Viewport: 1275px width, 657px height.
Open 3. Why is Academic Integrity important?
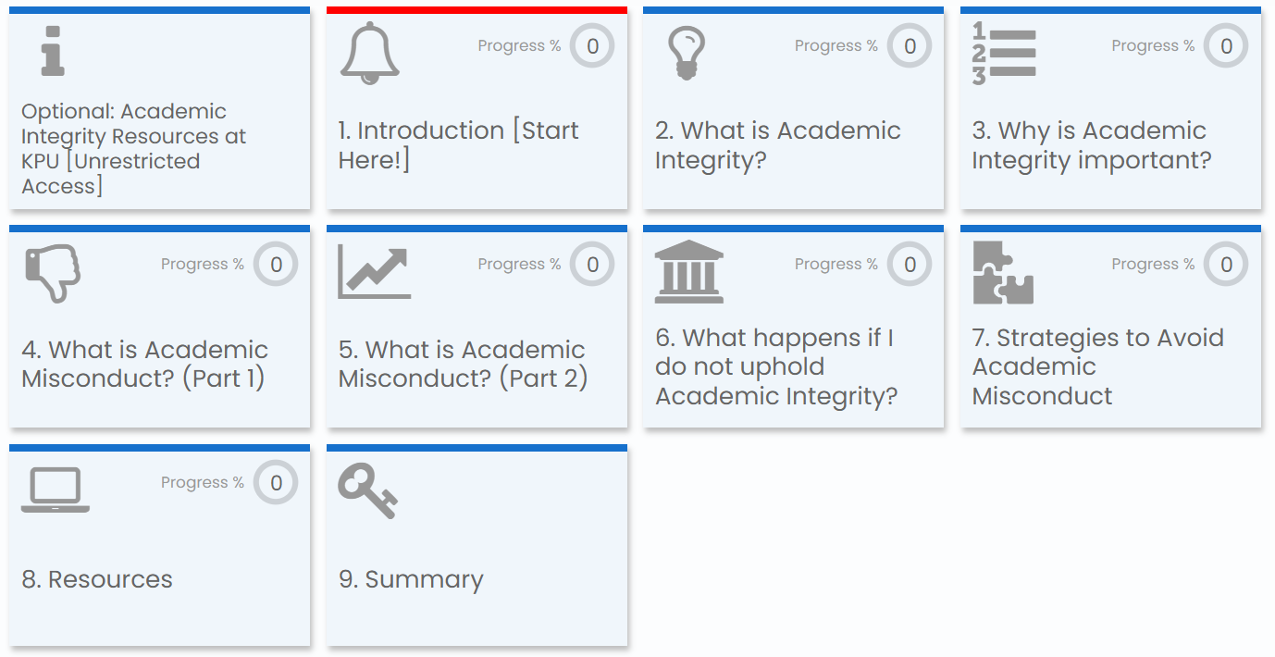(1090, 144)
